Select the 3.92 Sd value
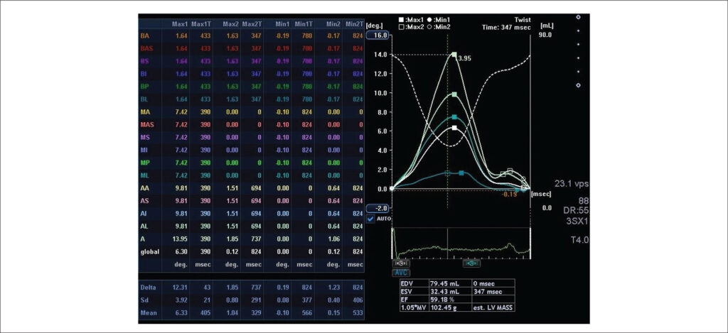 click(x=181, y=300)
